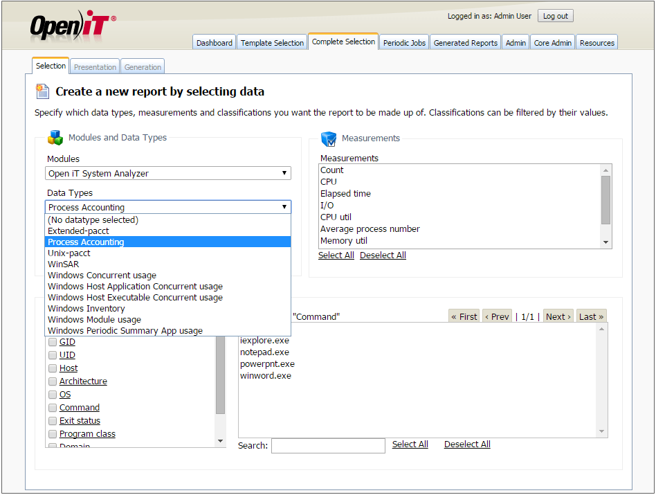Screen dimensions: 656x495
Task: Select the Selection sub-tab
Action: point(51,66)
